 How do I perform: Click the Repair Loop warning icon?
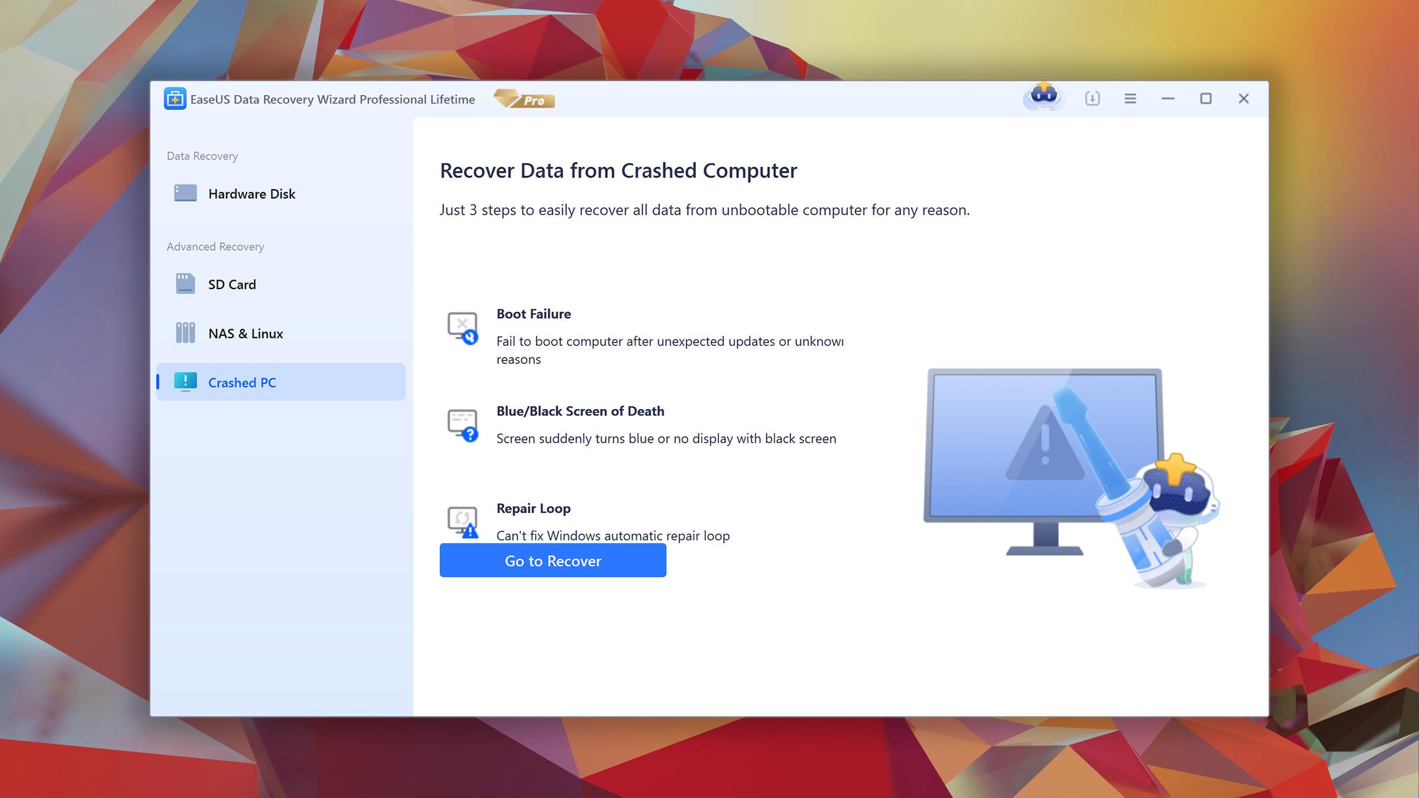(x=463, y=523)
